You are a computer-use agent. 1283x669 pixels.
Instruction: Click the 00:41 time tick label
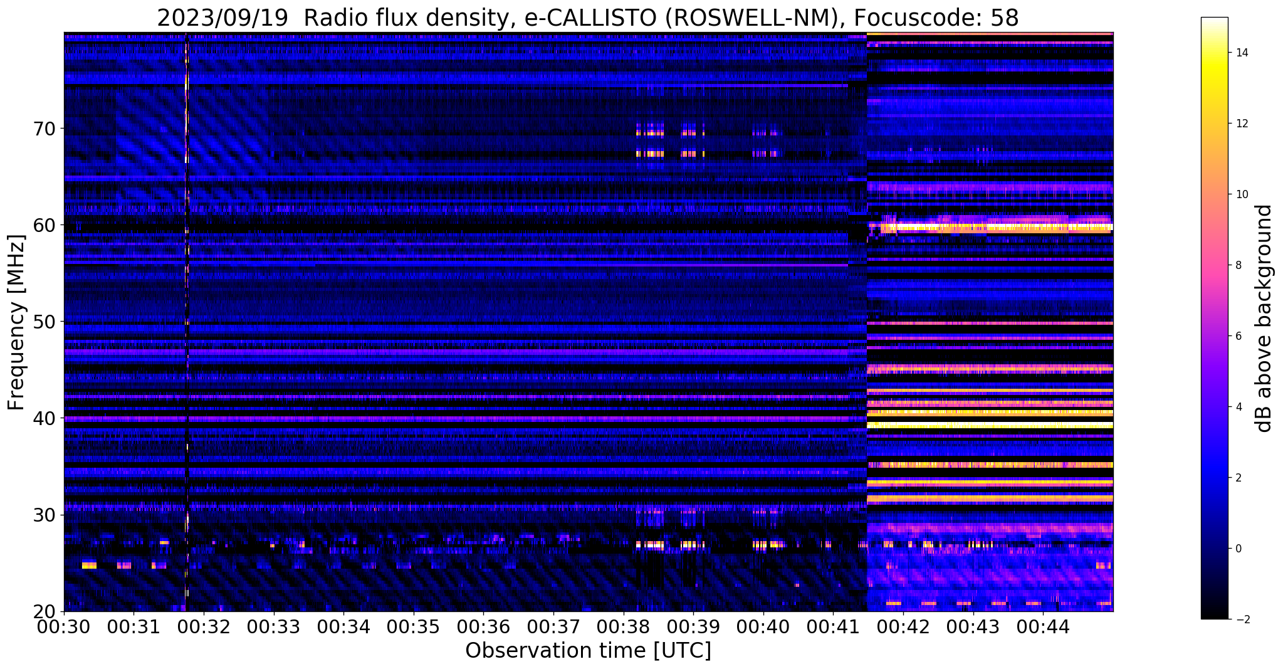(x=833, y=627)
